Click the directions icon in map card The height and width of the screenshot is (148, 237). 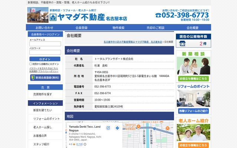117,128
